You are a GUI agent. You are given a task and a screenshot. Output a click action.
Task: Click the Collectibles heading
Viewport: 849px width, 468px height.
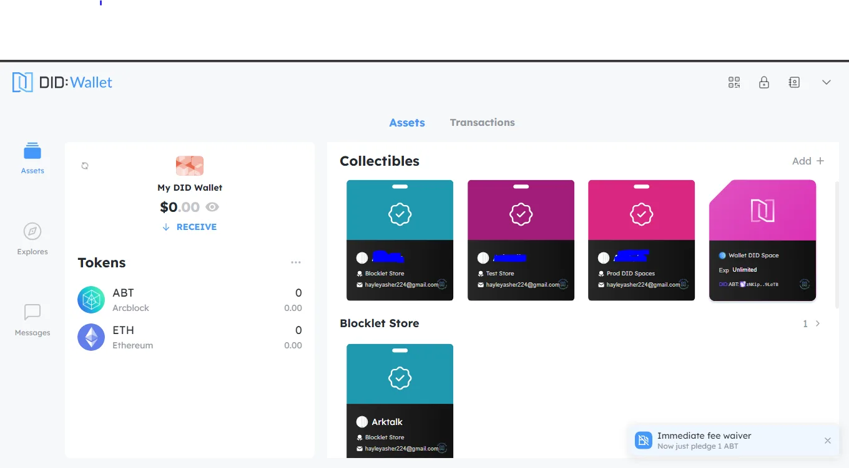(380, 161)
